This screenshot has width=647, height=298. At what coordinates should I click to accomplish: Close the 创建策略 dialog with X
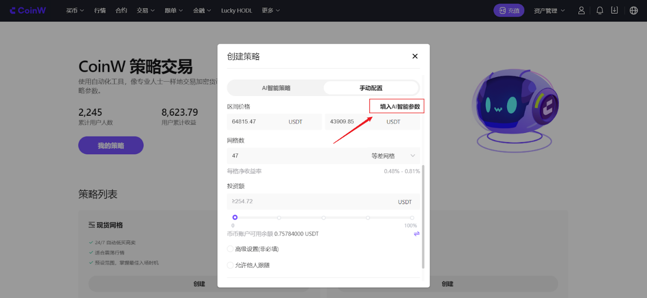[x=415, y=56]
